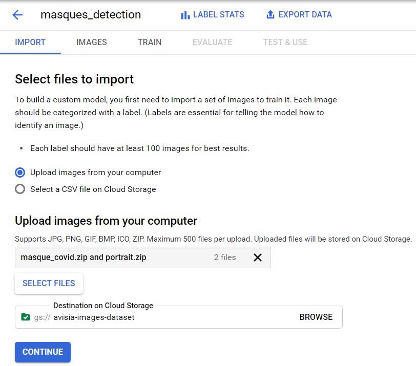
Task: Select a CSV file on Cloud Storage option
Action: tap(20, 189)
